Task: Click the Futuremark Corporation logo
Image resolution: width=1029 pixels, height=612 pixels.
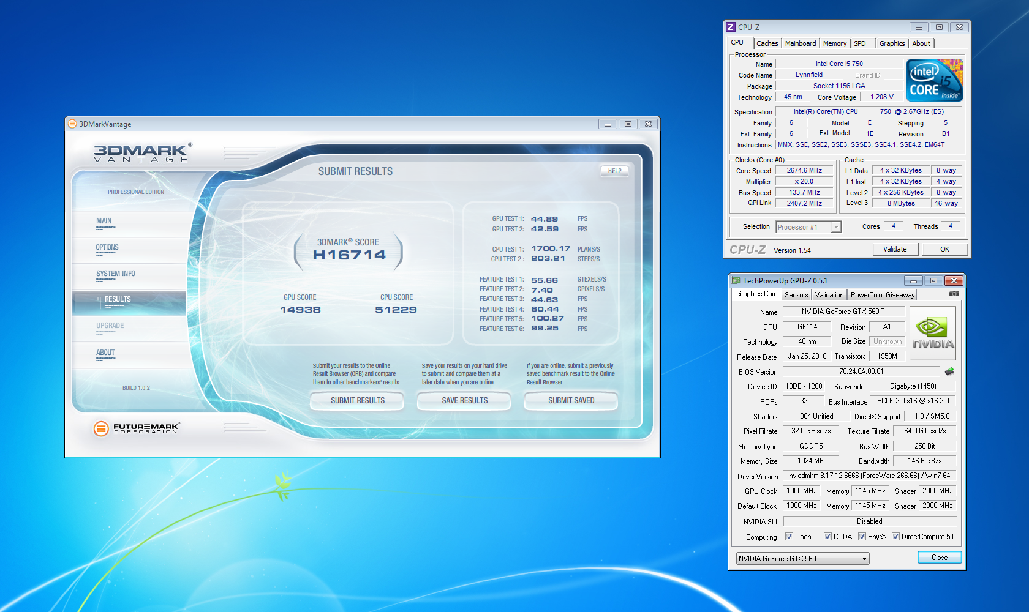Action: pos(137,428)
